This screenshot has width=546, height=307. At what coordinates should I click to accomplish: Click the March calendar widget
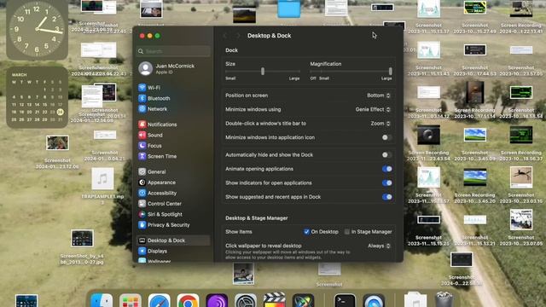point(37,97)
